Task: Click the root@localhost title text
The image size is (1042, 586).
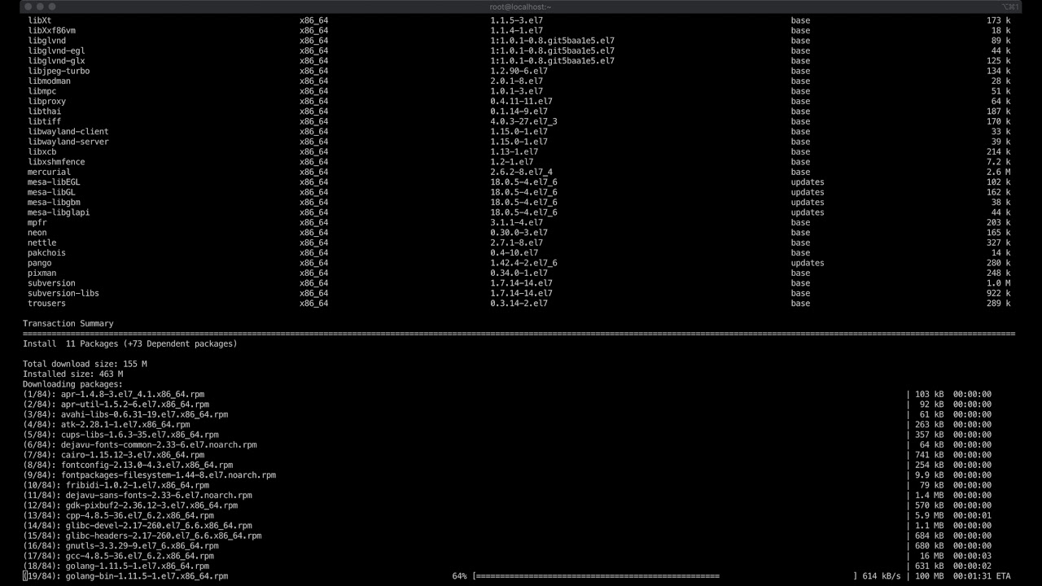Action: point(520,7)
